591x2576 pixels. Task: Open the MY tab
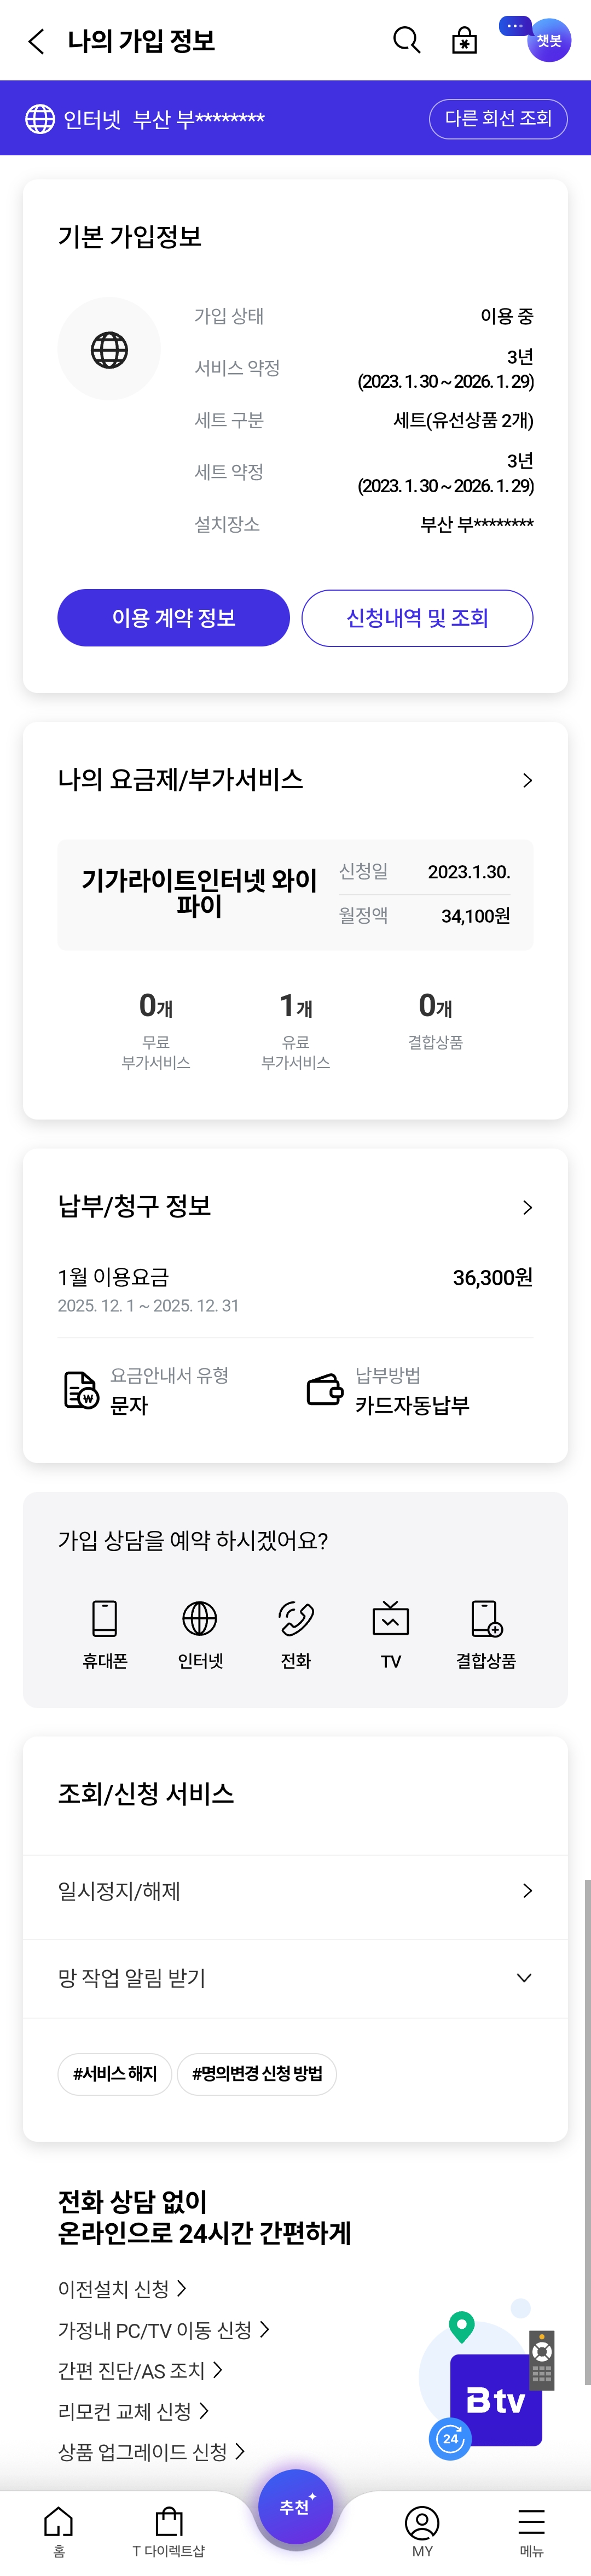tap(422, 2530)
